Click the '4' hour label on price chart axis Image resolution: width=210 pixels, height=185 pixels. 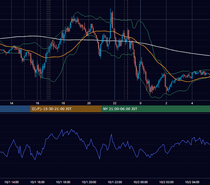(192, 103)
